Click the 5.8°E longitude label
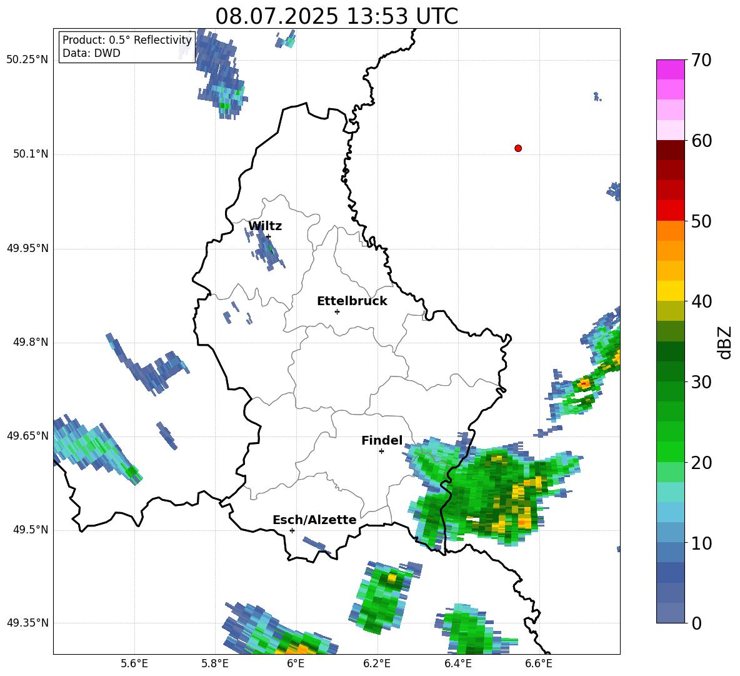Viewport: 740px width, 676px height. coord(215,663)
